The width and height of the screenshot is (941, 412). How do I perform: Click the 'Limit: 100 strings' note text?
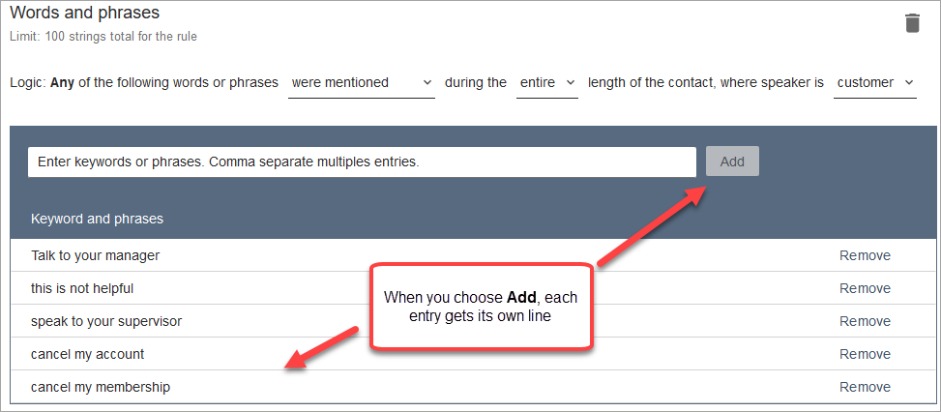point(103,37)
